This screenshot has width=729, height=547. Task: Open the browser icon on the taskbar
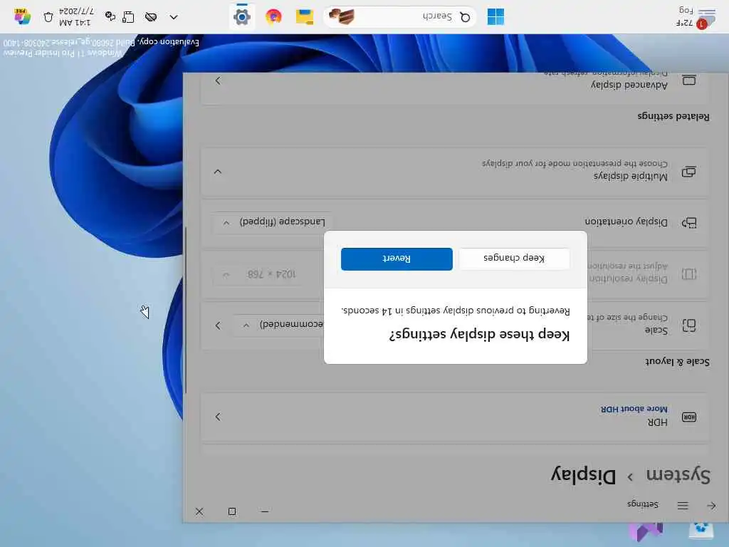[x=273, y=17]
